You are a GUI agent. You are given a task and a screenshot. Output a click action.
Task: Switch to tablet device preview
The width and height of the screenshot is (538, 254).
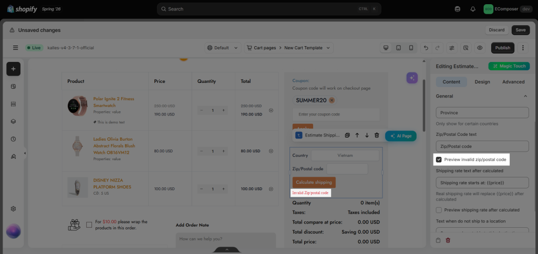click(x=398, y=48)
